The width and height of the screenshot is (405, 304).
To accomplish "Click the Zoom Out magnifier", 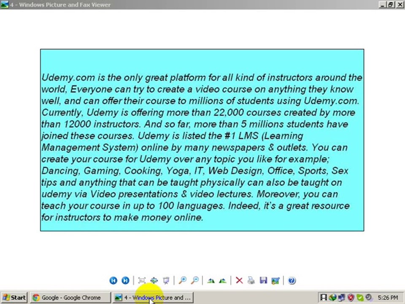I will tap(195, 280).
